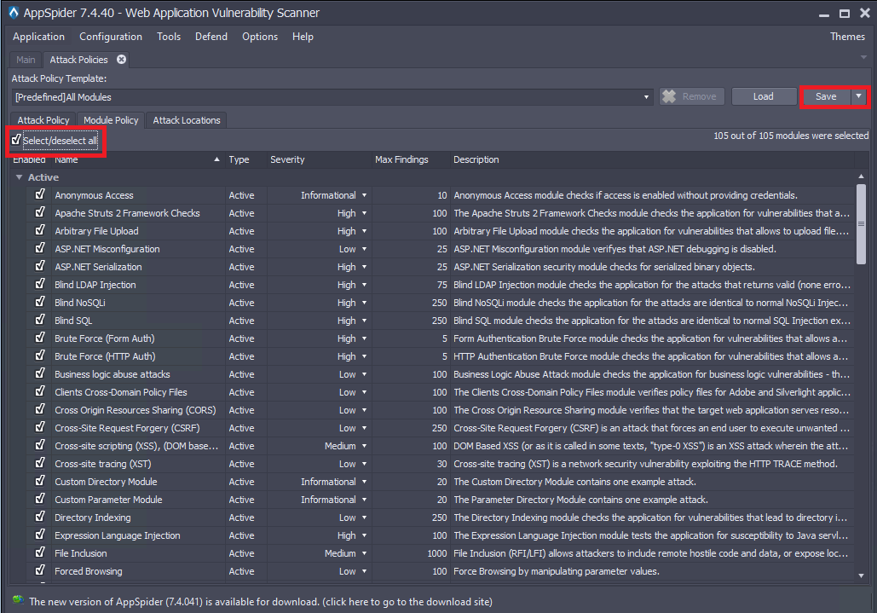Close the Attack Policies tab
Image resolution: width=877 pixels, height=613 pixels.
[x=121, y=60]
